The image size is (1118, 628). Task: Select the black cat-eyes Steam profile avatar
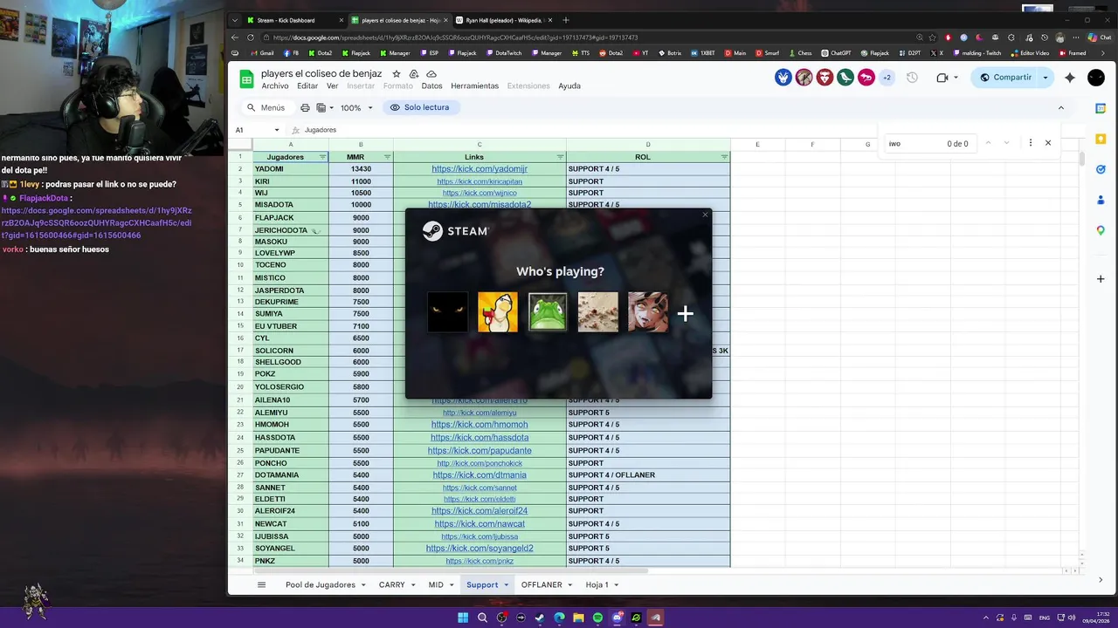447,312
